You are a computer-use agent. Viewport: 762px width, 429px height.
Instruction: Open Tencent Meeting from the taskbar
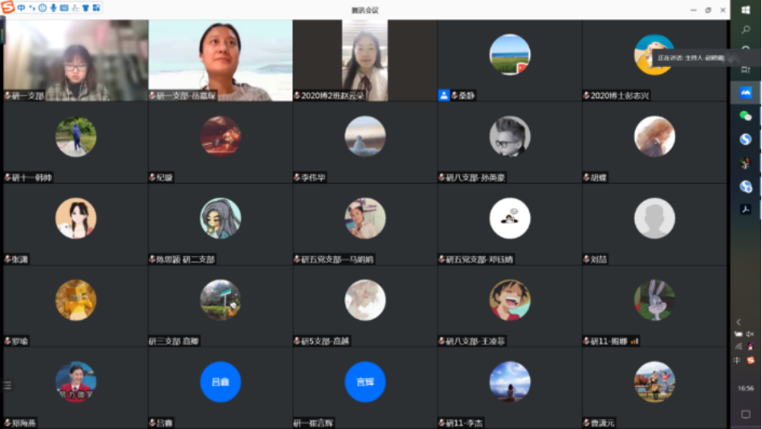tap(746, 93)
